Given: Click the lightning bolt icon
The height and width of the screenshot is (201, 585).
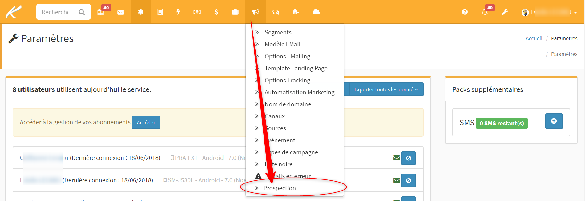Looking at the screenshot, I should 178,12.
